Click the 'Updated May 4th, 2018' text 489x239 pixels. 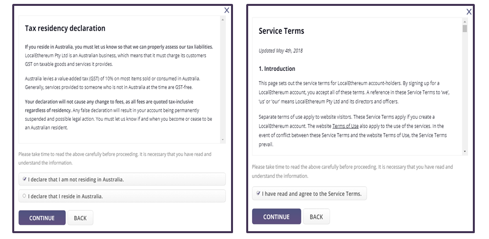281,51
